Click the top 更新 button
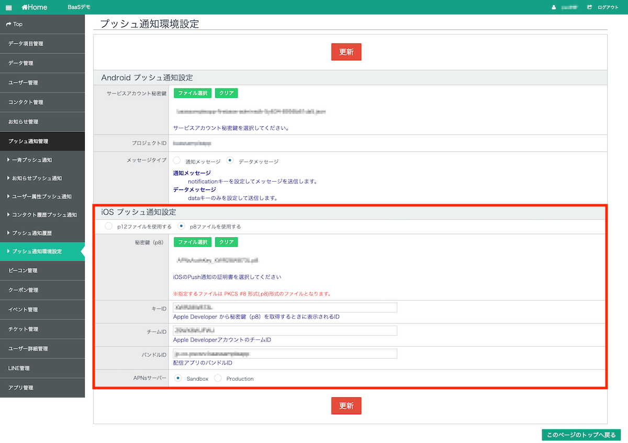628x443 pixels. (x=346, y=52)
